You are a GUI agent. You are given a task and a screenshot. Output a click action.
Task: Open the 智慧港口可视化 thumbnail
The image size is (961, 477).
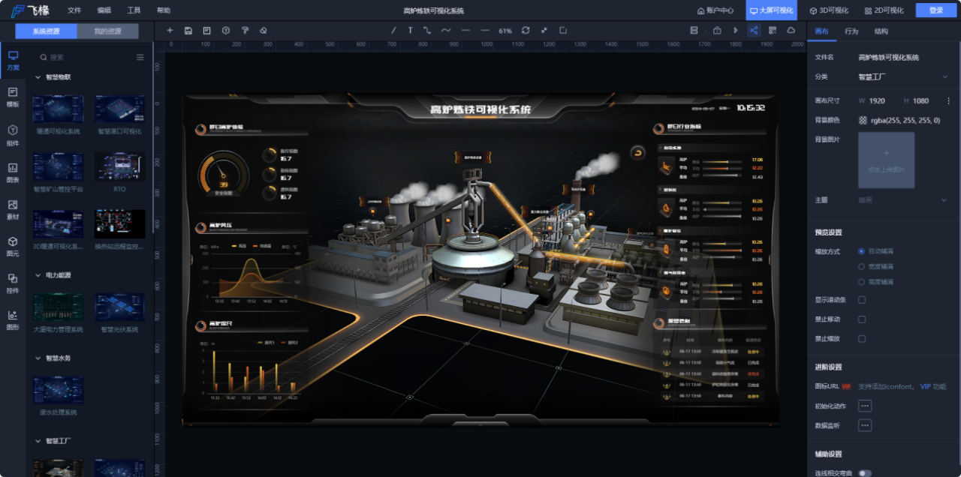[119, 109]
